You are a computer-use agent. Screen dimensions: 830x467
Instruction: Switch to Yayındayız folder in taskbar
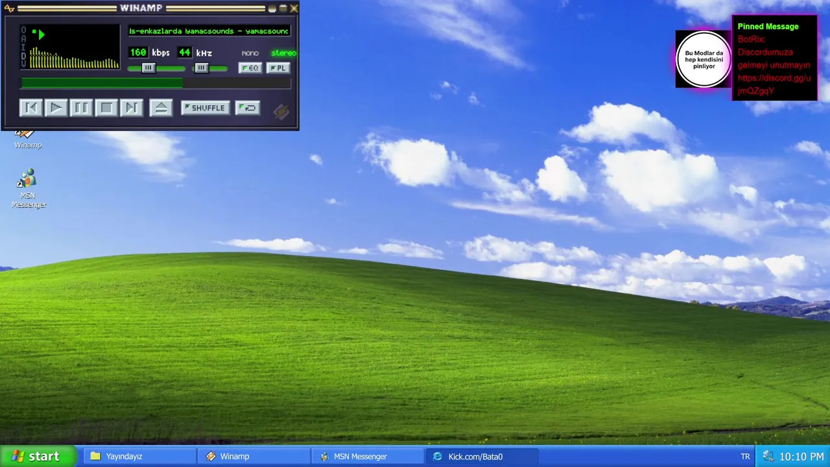[x=140, y=456]
